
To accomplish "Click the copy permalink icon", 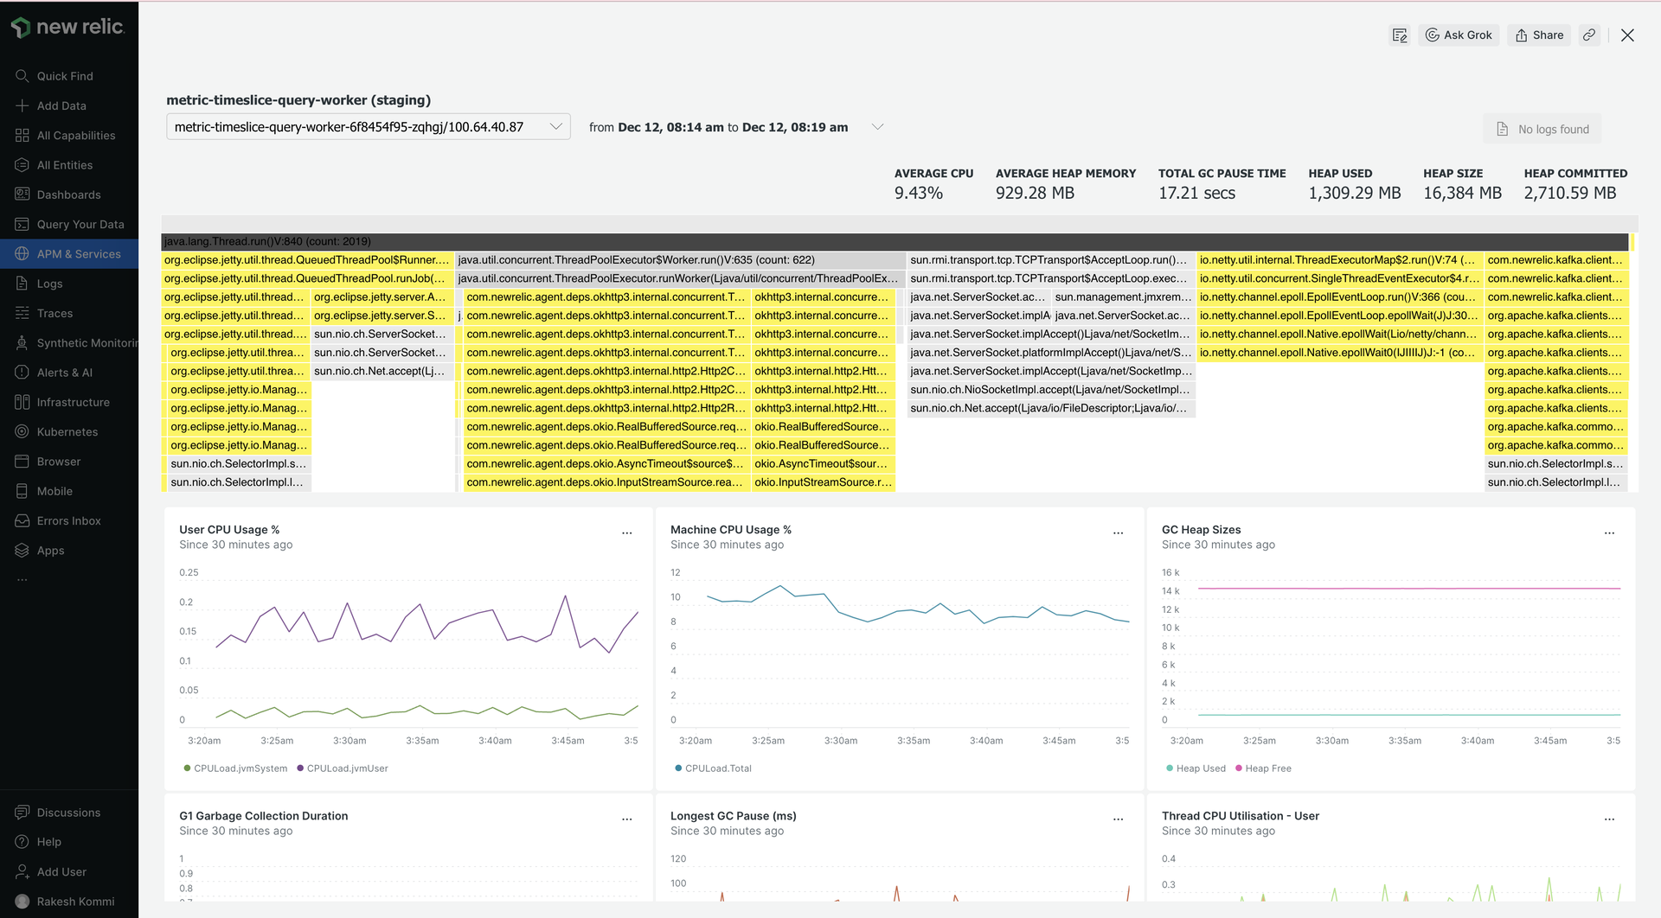I will (x=1589, y=35).
